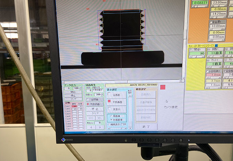
Task: Click the next playback arrow button
Action: tap(99, 127)
